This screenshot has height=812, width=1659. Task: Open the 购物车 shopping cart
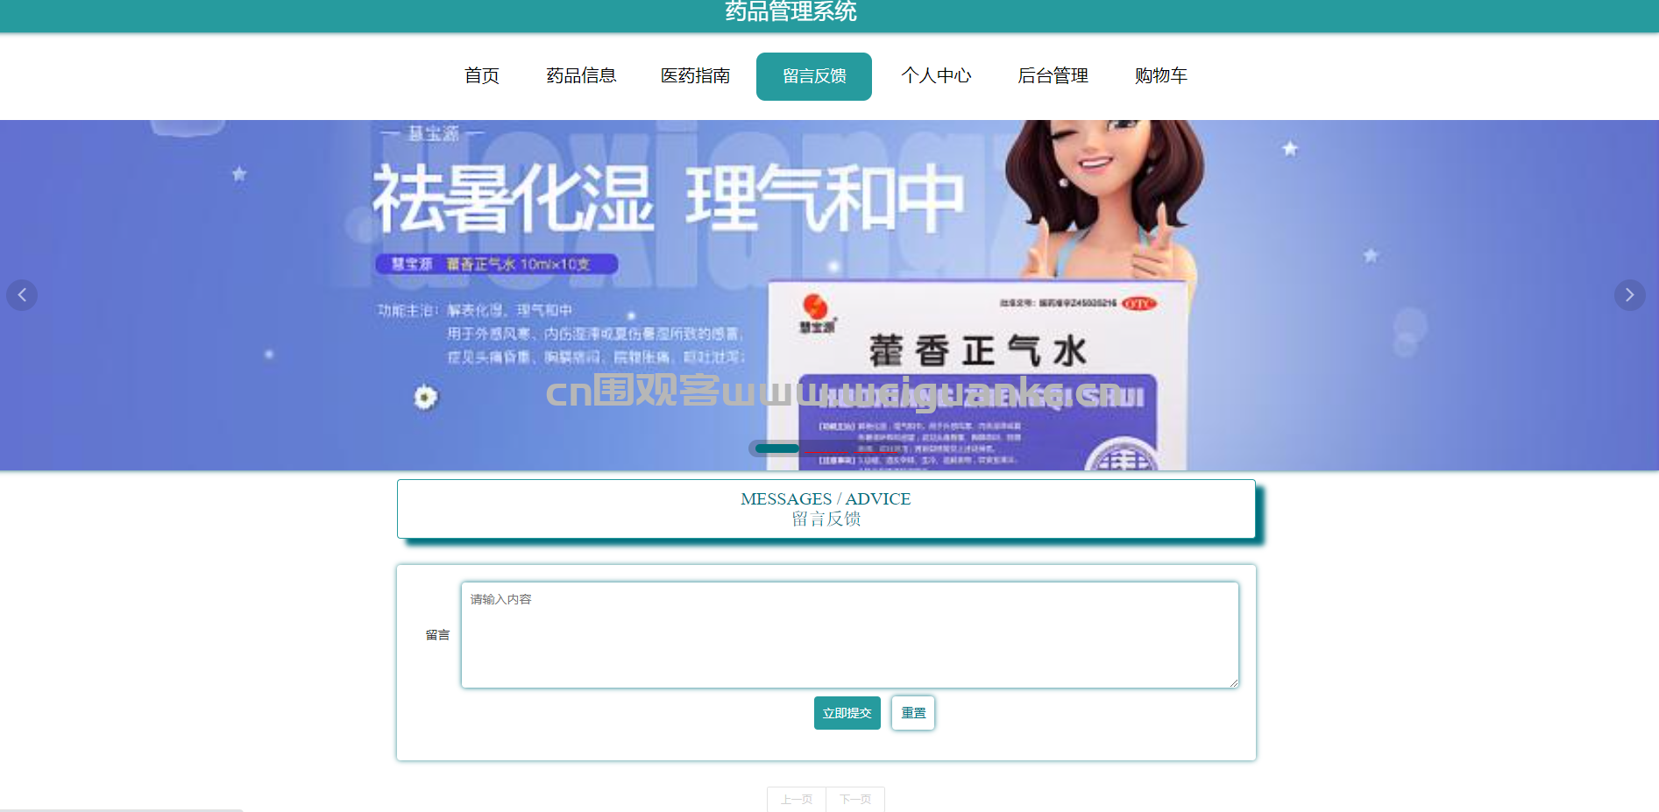point(1160,76)
